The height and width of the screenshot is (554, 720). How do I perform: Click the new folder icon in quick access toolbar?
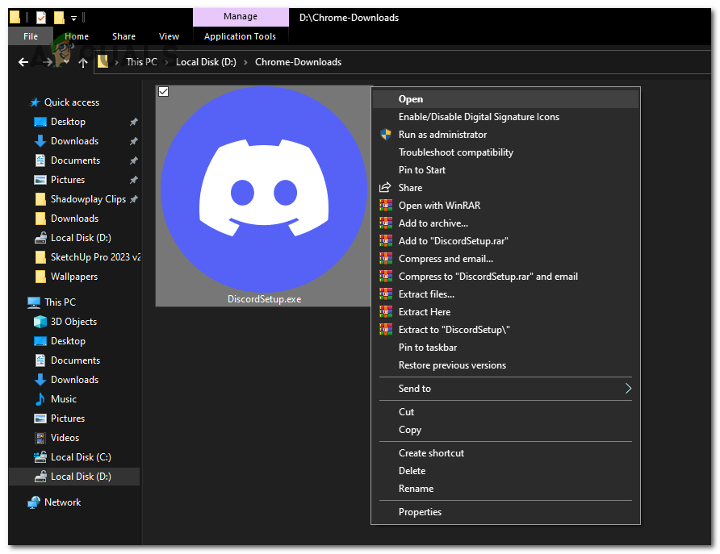(x=59, y=17)
